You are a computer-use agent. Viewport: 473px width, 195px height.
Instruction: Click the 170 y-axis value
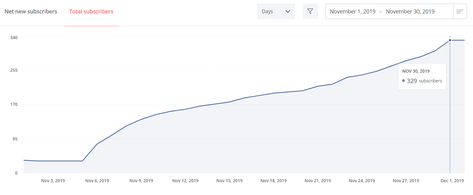point(14,104)
